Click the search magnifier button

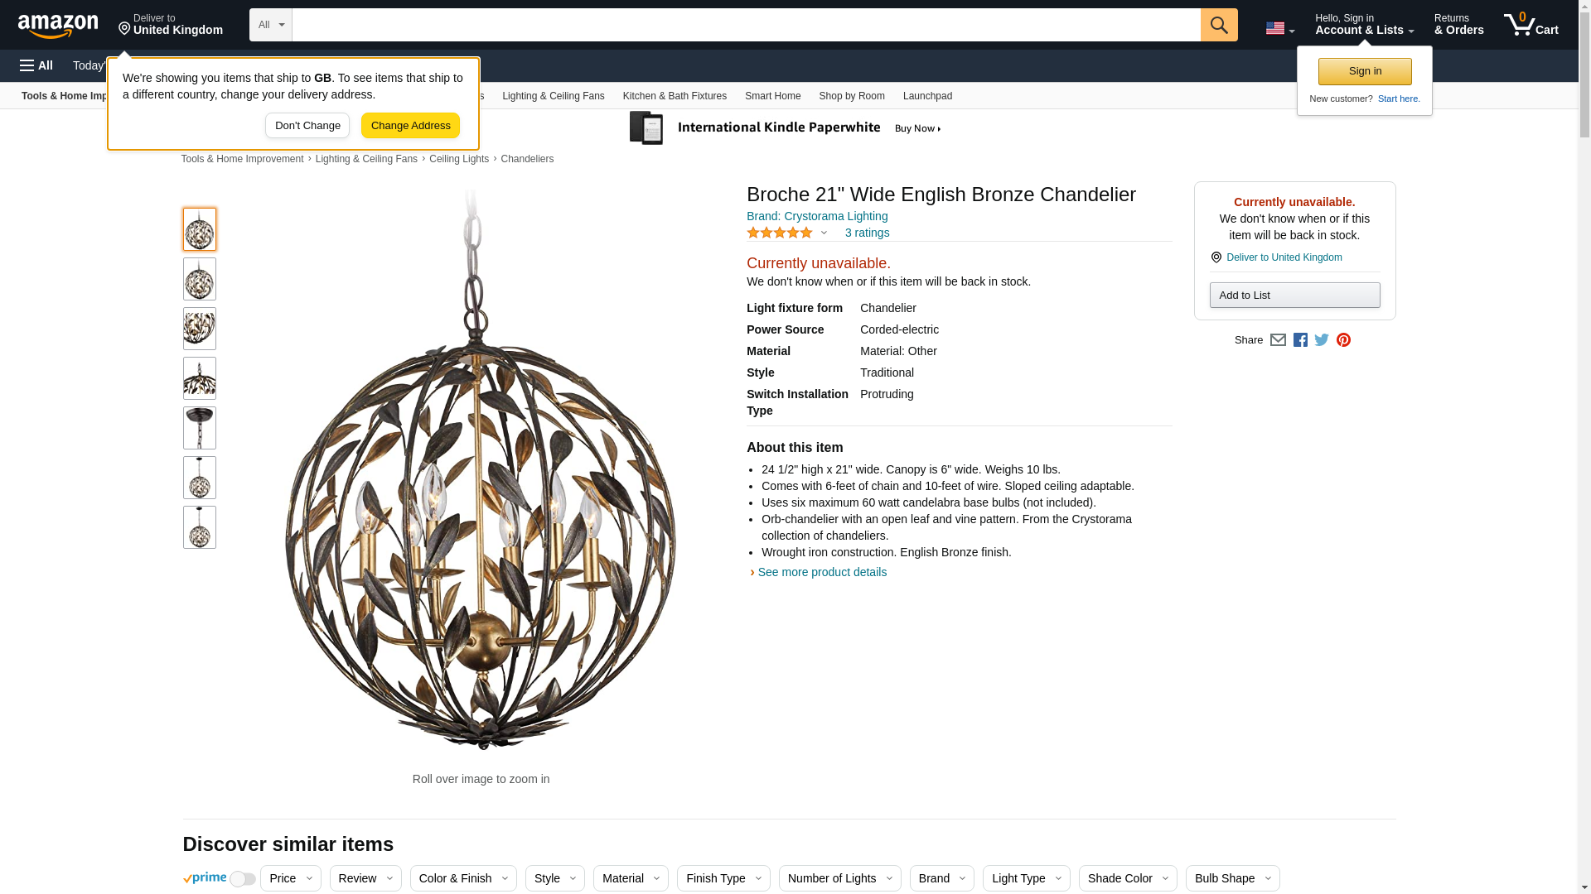(x=1218, y=25)
